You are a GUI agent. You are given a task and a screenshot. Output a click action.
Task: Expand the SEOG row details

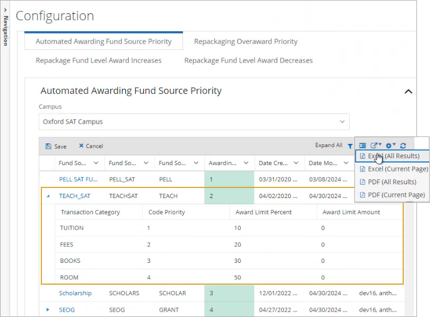click(48, 310)
